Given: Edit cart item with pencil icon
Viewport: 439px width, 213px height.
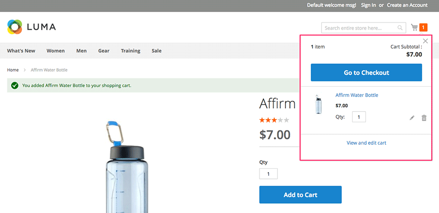Looking at the screenshot, I should click(x=412, y=118).
